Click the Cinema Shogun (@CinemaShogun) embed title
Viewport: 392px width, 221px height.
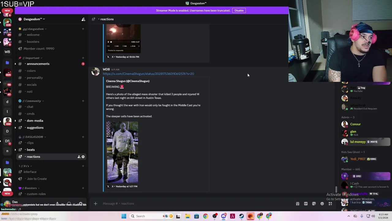click(x=128, y=81)
